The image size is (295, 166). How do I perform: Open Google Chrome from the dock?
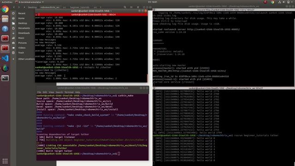point(5,9)
